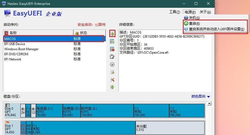Select the 安装盘 (D:) partition
Image resolution: width=250 pixels, height=135 pixels.
(x=72, y=111)
